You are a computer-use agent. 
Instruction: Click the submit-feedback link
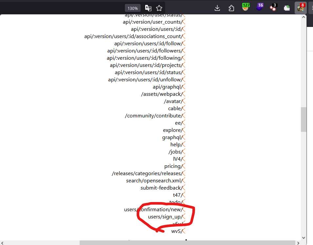tap(161, 188)
